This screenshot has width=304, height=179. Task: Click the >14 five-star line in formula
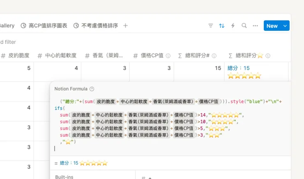click(x=152, y=115)
